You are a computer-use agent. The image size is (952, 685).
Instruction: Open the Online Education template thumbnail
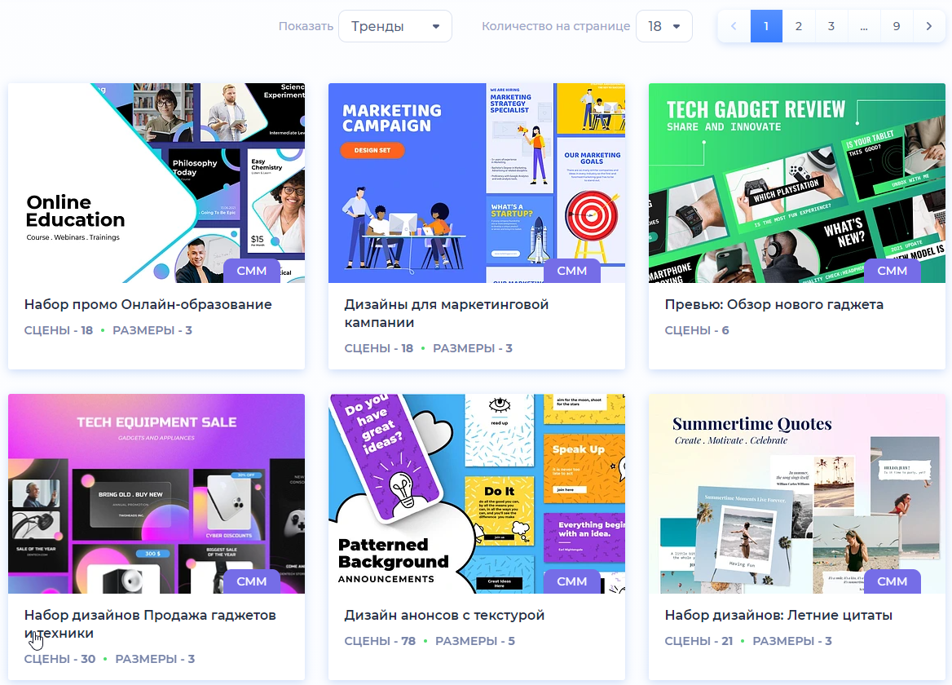click(156, 183)
